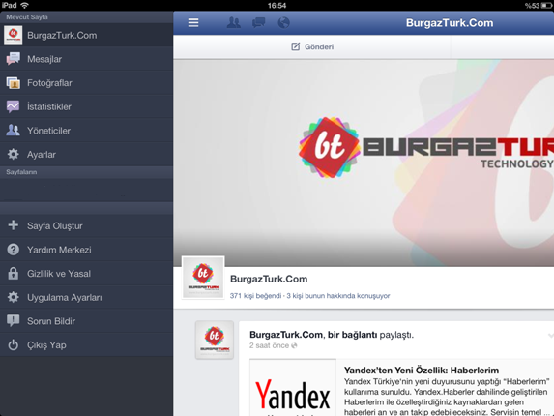Click the BurgazTurk.Com logo in sidebar
This screenshot has height=416, width=554.
coord(14,35)
